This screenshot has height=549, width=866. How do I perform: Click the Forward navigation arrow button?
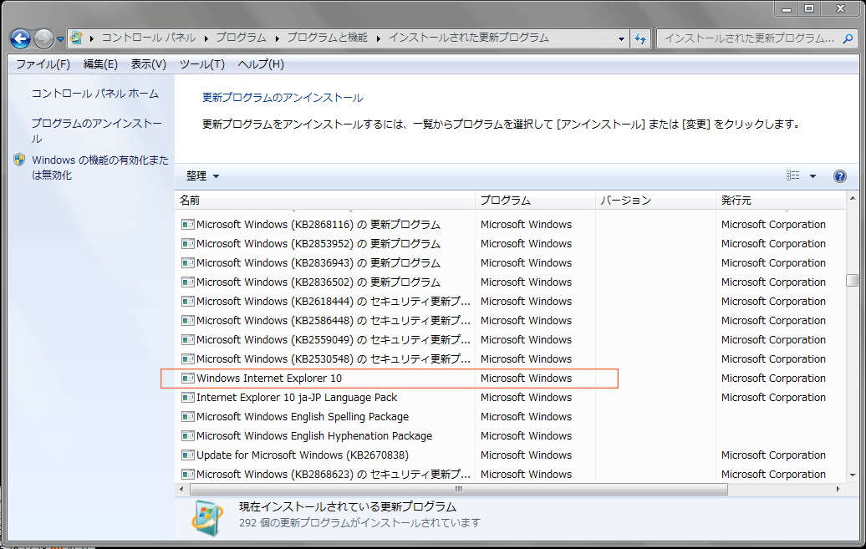coord(43,38)
